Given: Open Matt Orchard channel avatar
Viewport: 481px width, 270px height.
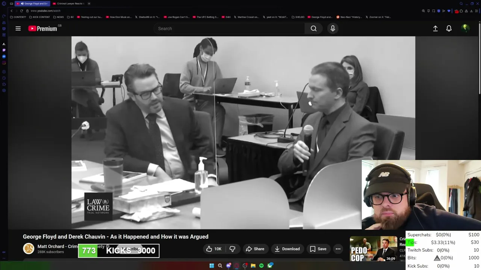Looking at the screenshot, I should click(29, 249).
